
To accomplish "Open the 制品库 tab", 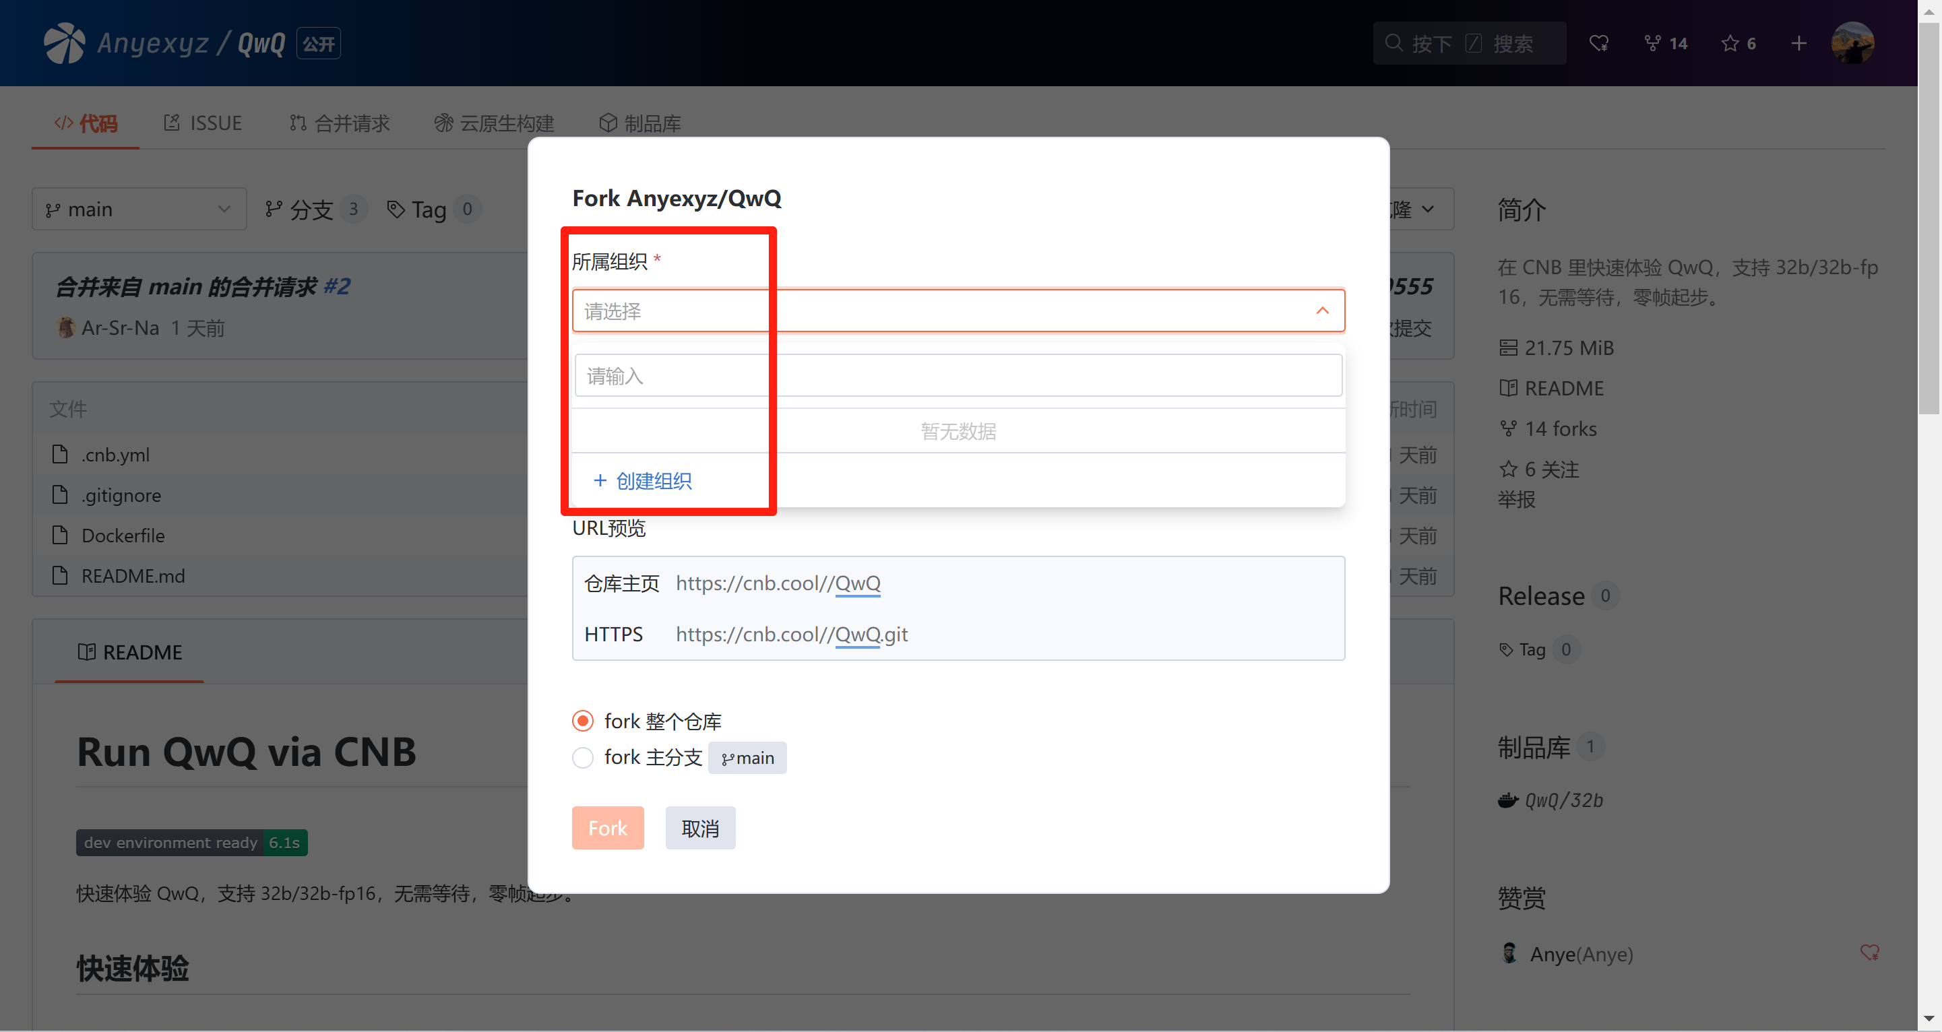I will tap(640, 123).
